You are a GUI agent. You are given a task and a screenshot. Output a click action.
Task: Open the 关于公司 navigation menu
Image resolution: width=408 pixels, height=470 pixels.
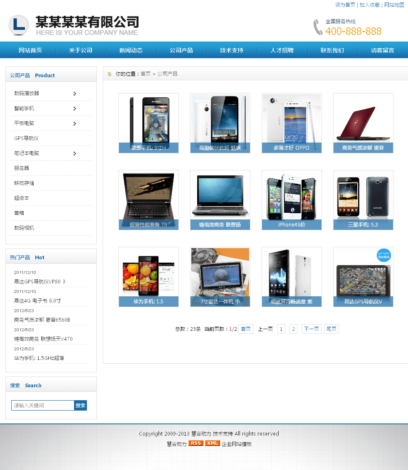[x=81, y=50]
